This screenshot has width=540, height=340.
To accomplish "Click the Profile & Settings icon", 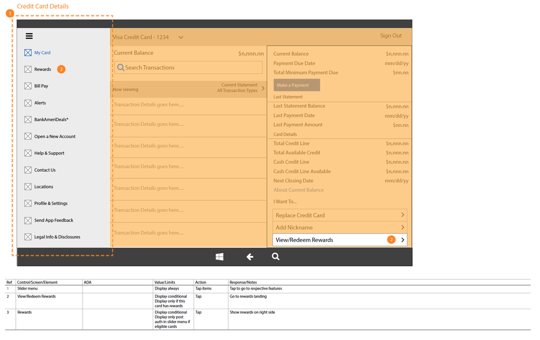I will tap(28, 203).
